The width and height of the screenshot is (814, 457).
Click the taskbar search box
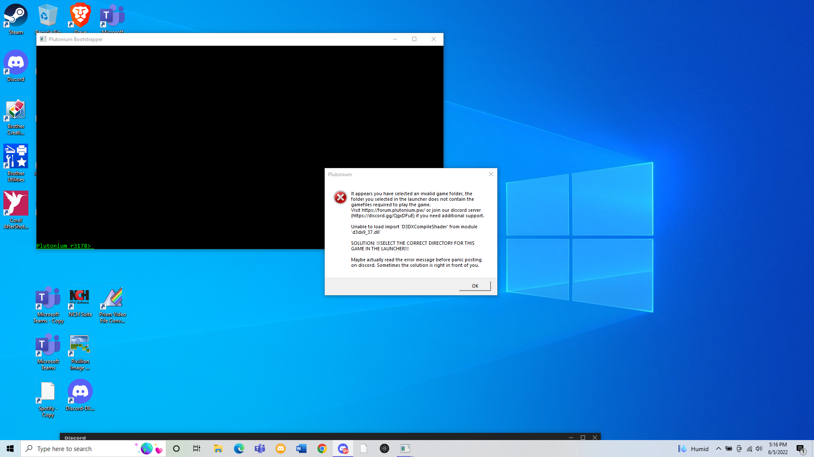pyautogui.click(x=93, y=449)
